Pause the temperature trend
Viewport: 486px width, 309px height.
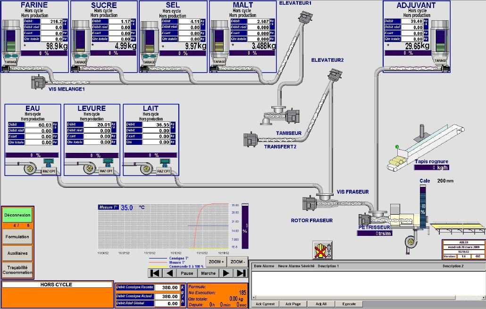186,273
